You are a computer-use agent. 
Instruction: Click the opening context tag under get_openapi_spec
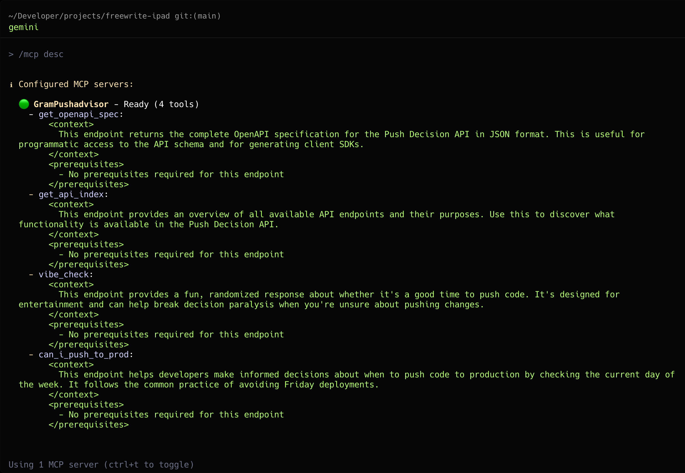[71, 124]
